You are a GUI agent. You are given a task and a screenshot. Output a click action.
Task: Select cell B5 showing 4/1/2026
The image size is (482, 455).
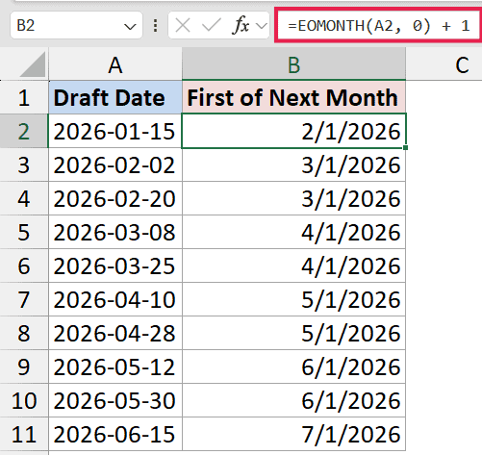click(x=293, y=232)
